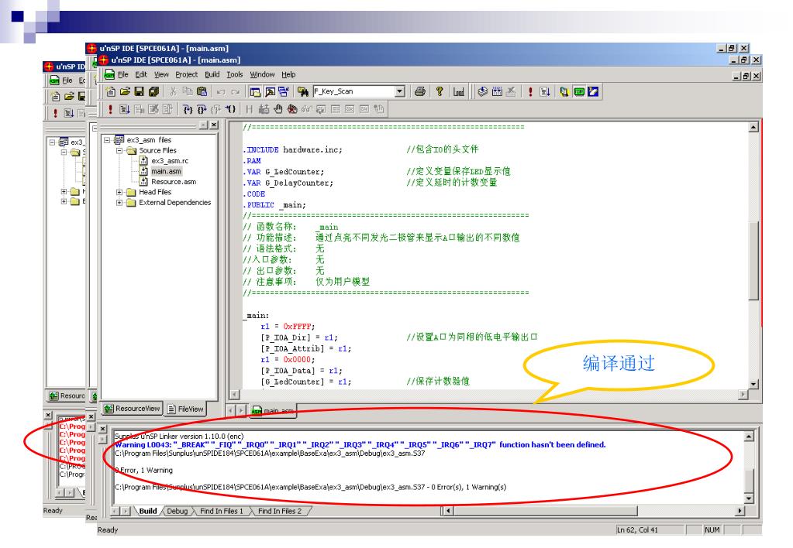Click the Print icon in toolbar
Viewport: 793px width, 548px height.
419,92
